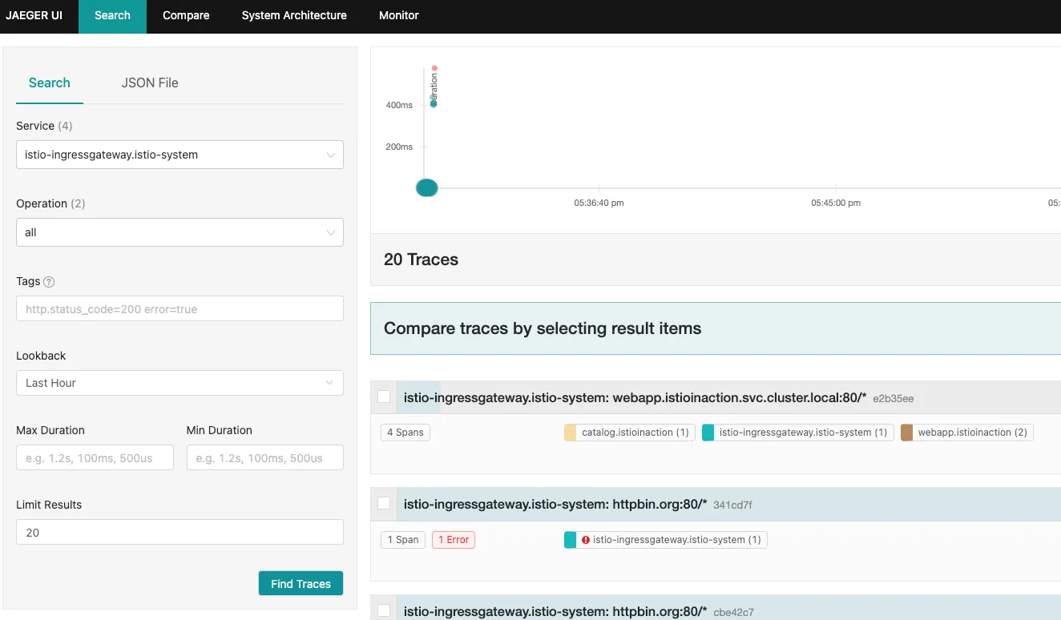Expand the Lookback Last Hour dropdown
Viewport: 1061px width, 620px height.
[180, 383]
